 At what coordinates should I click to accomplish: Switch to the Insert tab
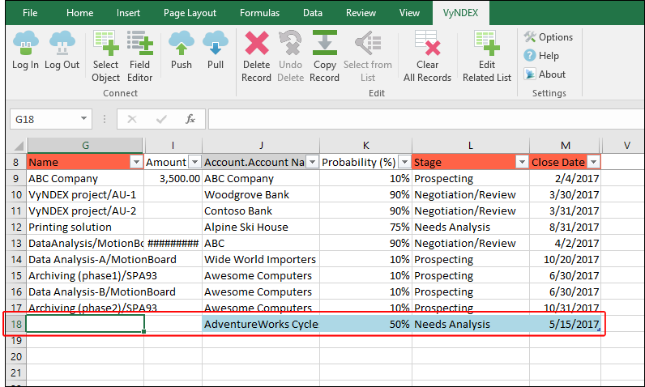click(128, 13)
